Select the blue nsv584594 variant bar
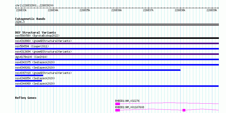 [117, 49]
